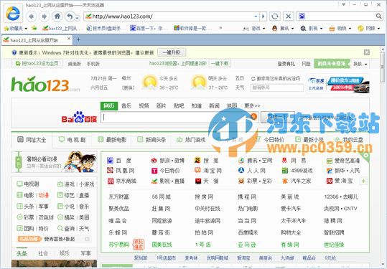Expand the » overflow bookmarks chevron
This screenshot has width=387, height=269.
(220, 28)
